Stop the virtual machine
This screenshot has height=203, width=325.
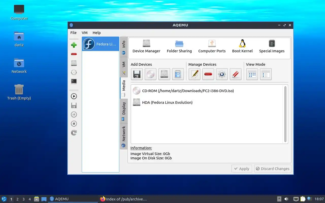point(74,124)
